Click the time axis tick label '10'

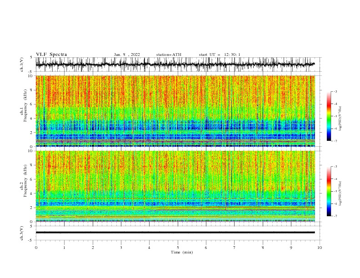320,248
